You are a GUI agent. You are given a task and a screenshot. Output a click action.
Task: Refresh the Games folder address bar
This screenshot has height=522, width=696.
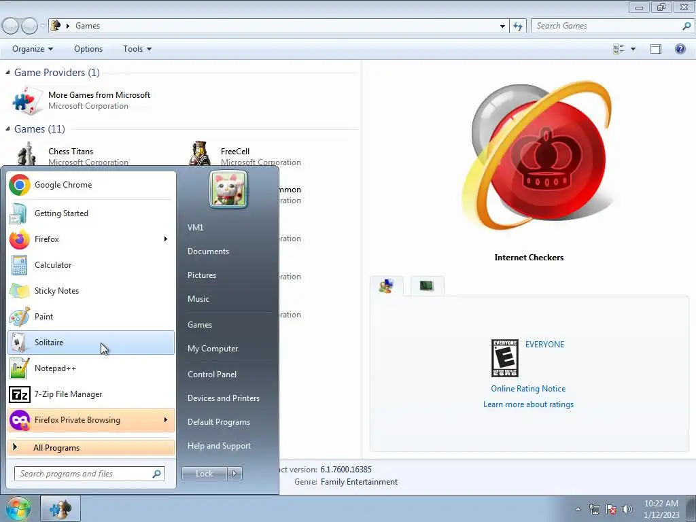(517, 26)
